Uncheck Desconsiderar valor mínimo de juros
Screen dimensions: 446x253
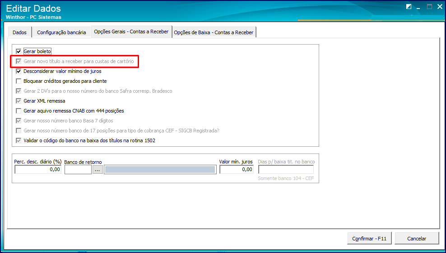[x=19, y=71]
